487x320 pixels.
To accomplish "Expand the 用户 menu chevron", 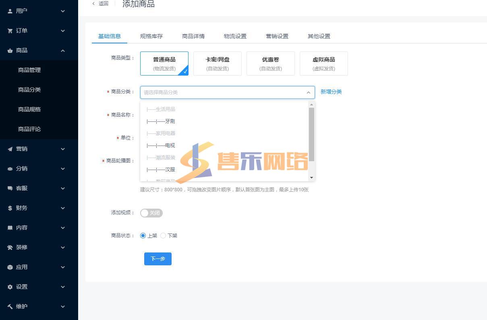I will 63,11.
